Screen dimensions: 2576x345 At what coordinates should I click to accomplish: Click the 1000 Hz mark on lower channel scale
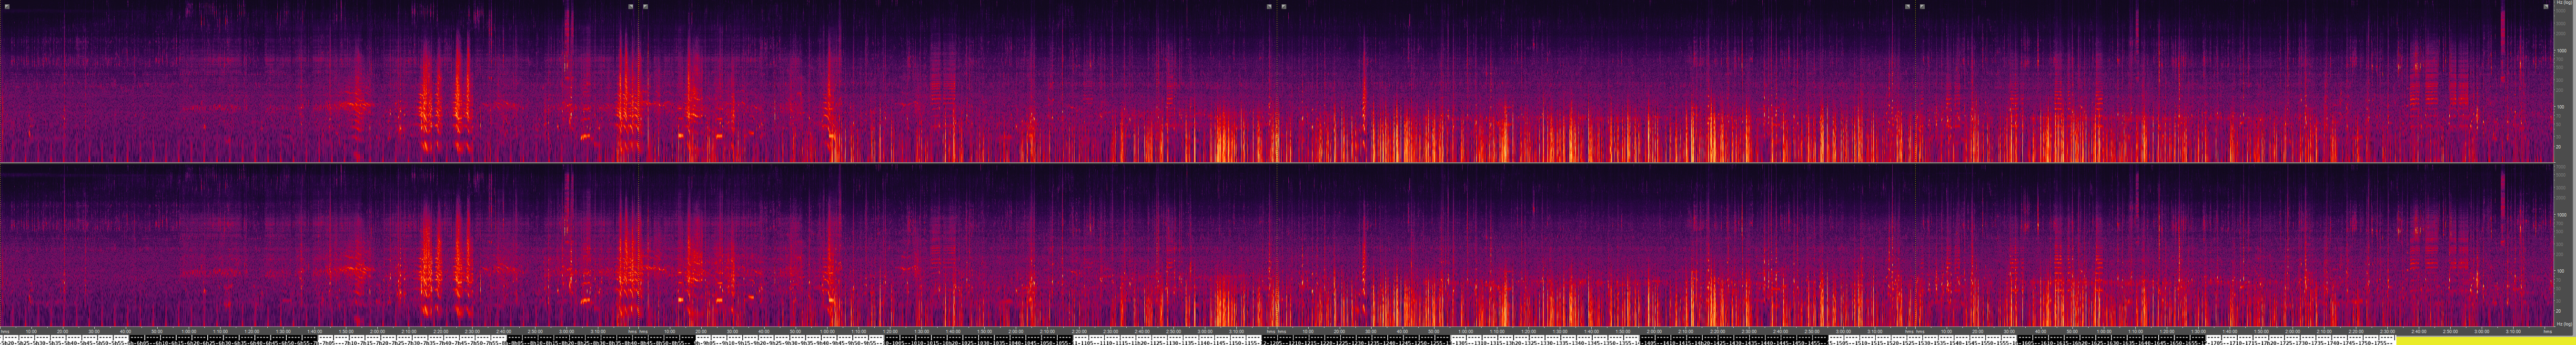pyautogui.click(x=2561, y=215)
